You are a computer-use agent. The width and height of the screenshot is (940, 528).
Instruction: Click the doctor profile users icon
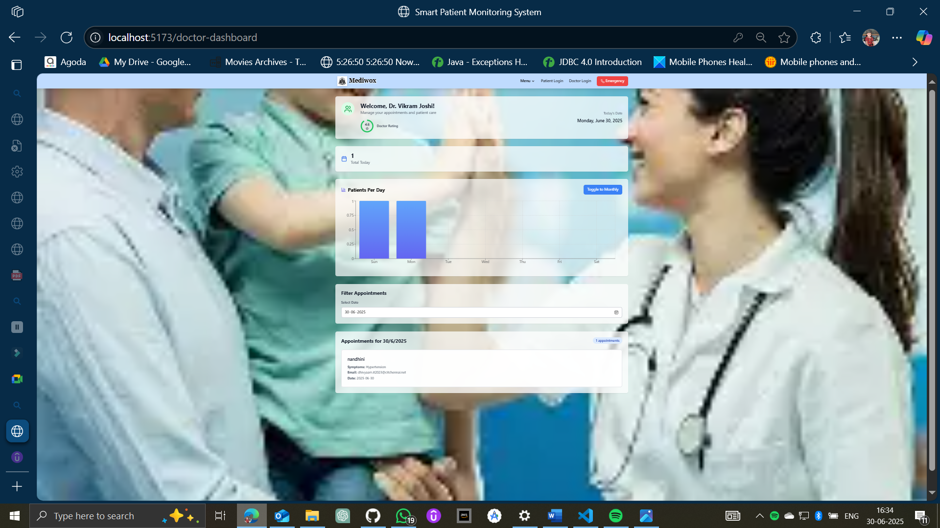click(348, 109)
